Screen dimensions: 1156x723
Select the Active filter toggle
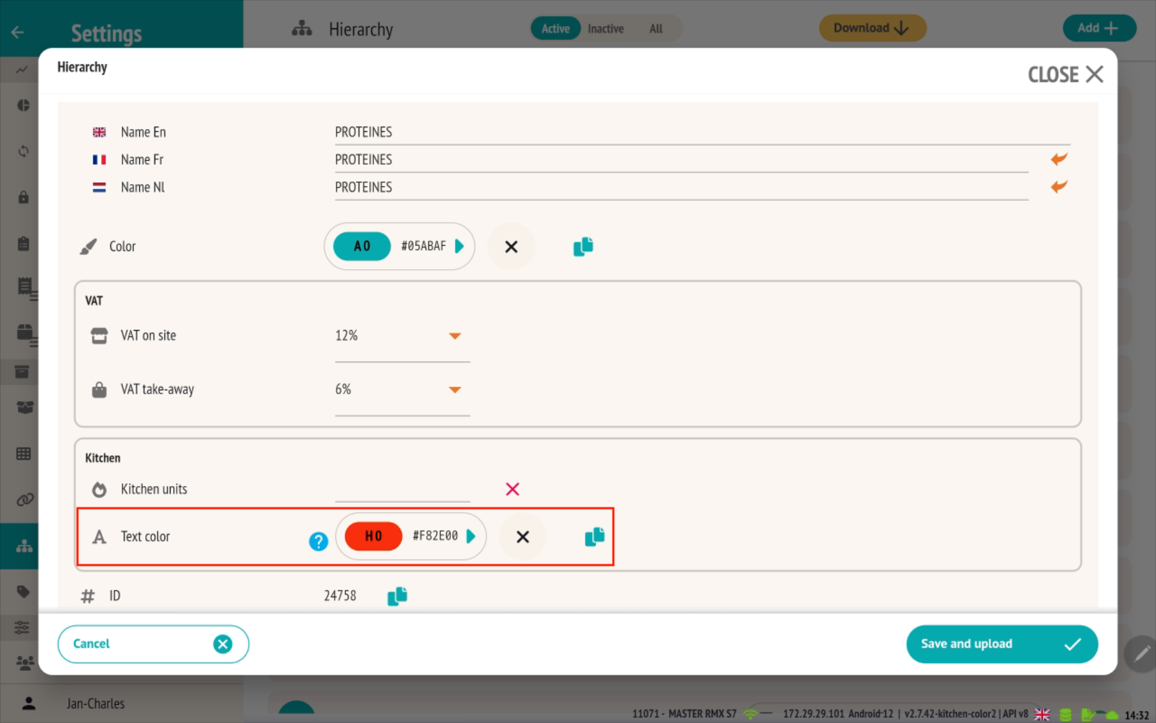click(x=555, y=29)
